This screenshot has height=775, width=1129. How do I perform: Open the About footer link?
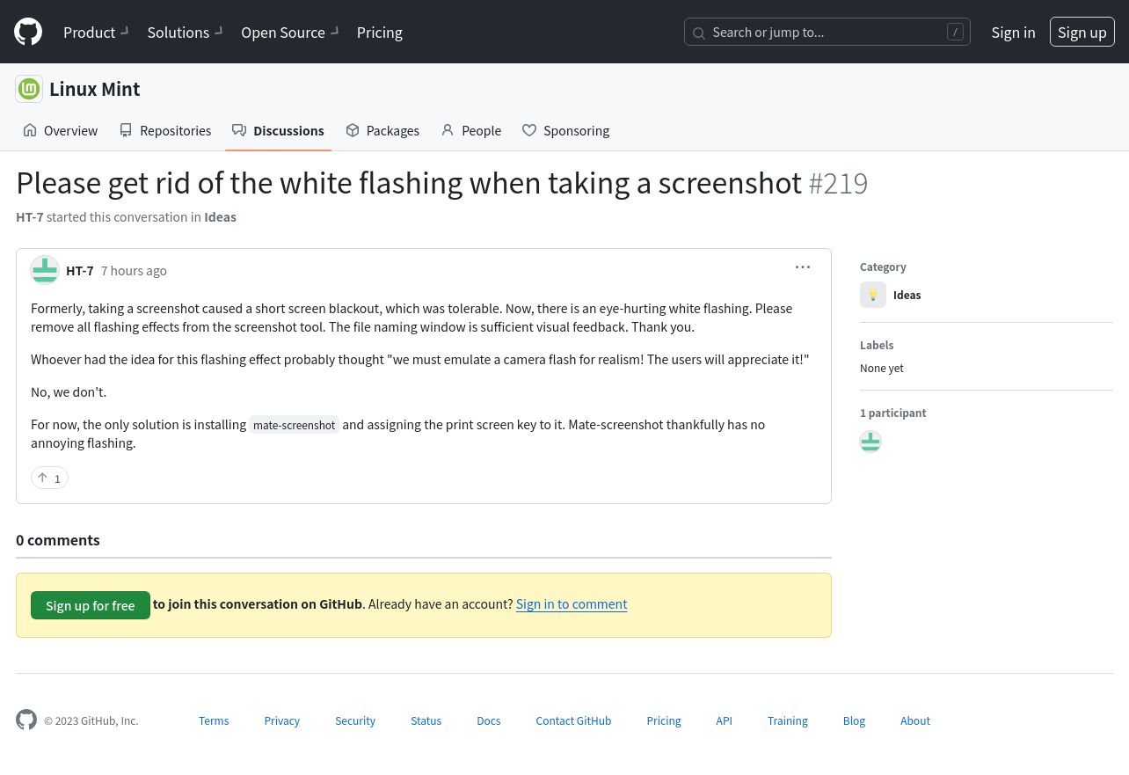coord(915,720)
